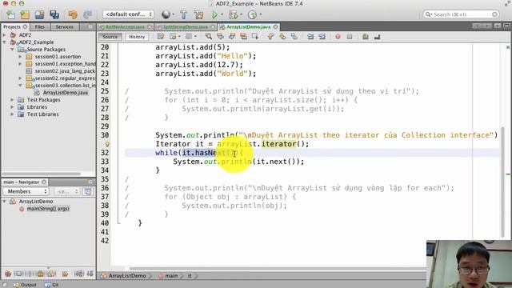Toggle Rectangular Selection in editor toolbar
Viewport: 512px width, 288px height.
click(255, 37)
